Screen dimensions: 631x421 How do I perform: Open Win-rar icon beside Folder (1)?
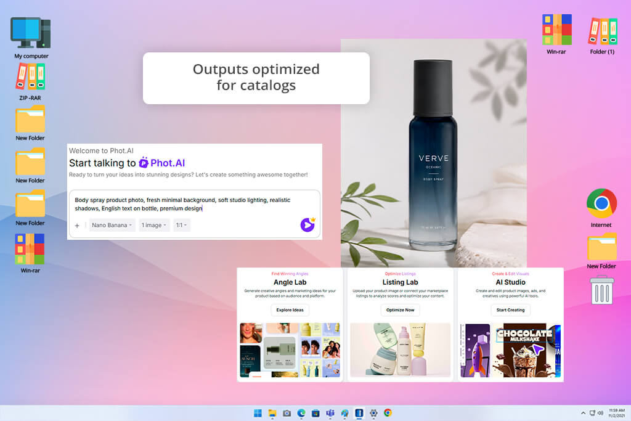click(x=556, y=35)
